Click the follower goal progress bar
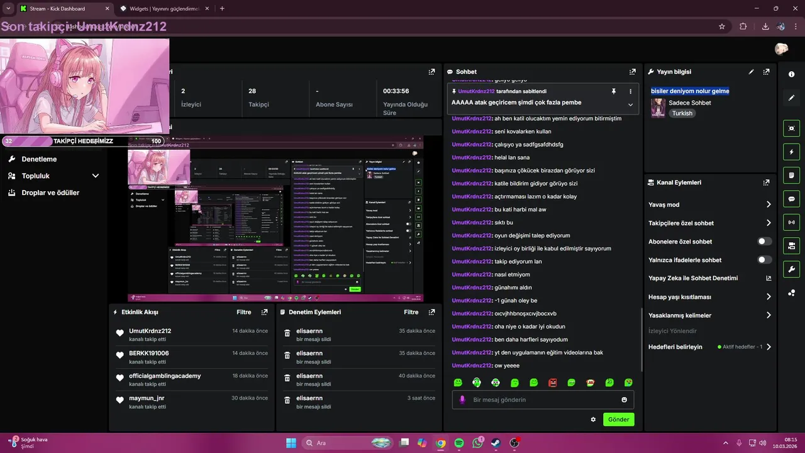The height and width of the screenshot is (453, 805). (x=84, y=141)
